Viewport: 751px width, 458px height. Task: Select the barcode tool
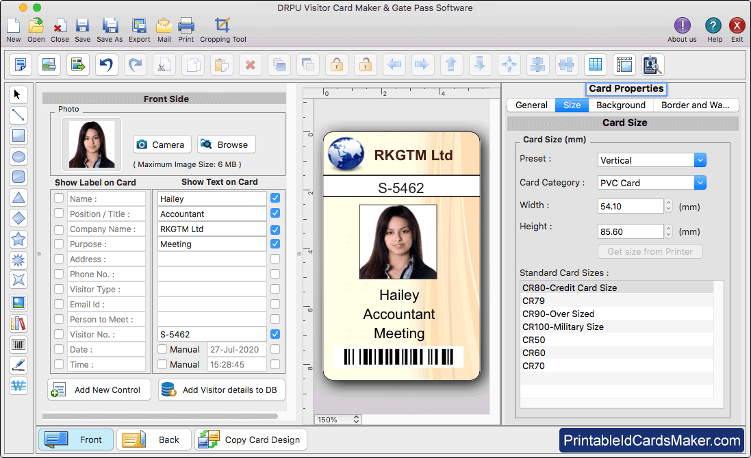coord(18,344)
